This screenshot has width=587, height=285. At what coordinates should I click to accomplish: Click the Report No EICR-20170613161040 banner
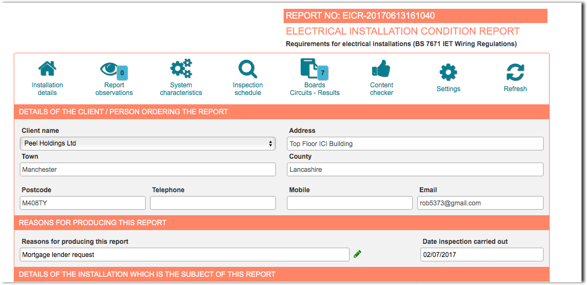415,16
